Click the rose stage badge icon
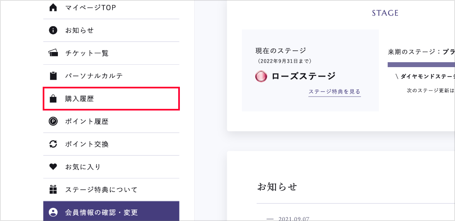This screenshot has height=221, width=455. click(x=261, y=76)
